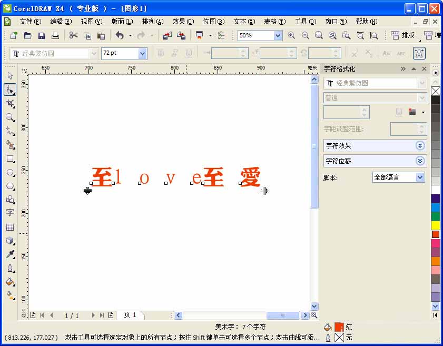Export the document
This screenshot has width=443, height=346.
(181, 36)
